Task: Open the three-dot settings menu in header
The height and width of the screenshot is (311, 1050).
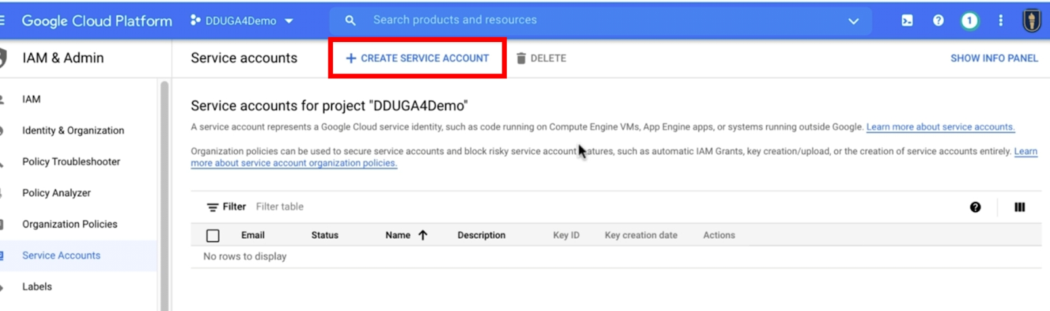Action: pyautogui.click(x=1001, y=20)
